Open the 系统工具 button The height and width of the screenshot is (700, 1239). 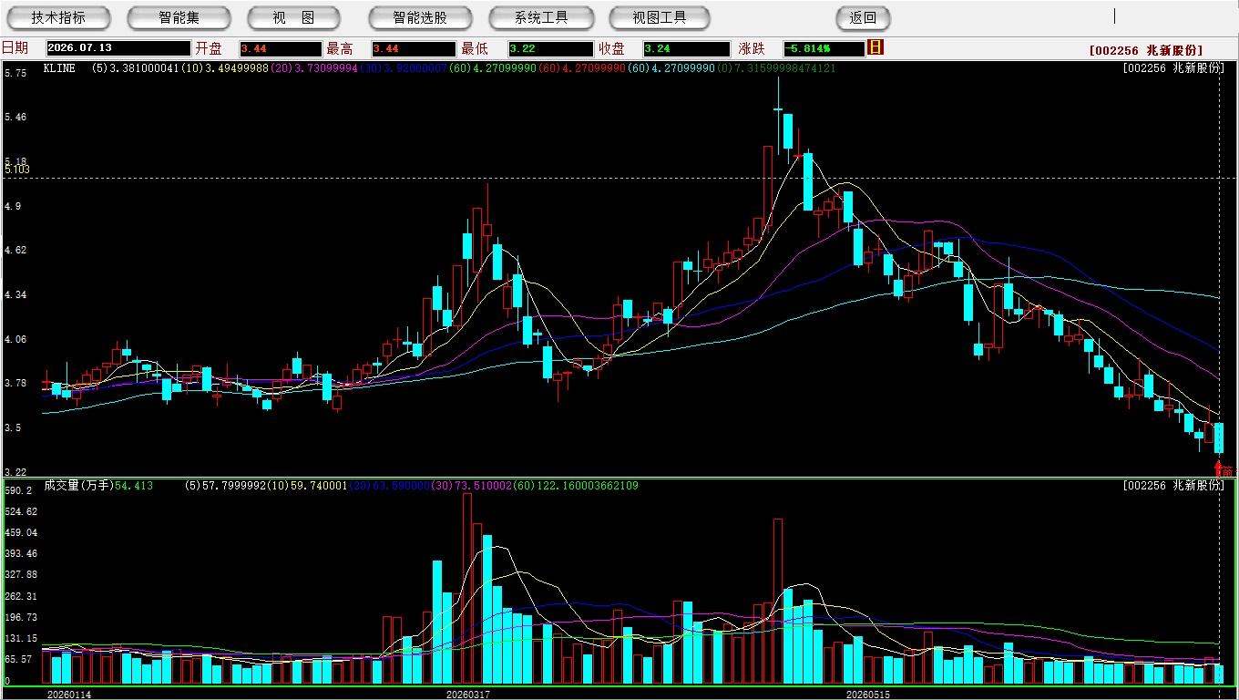(x=541, y=17)
